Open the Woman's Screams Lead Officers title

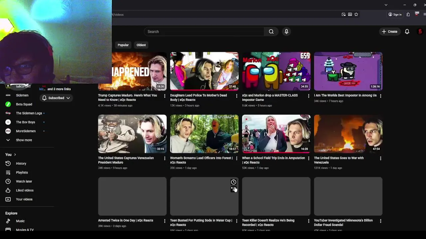coord(201,160)
